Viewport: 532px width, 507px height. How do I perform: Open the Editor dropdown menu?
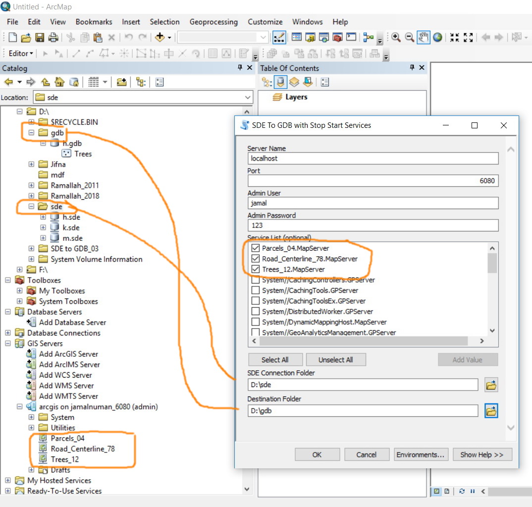[21, 54]
